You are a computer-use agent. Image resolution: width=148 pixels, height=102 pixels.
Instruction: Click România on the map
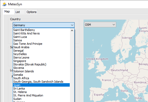point(140,82)
